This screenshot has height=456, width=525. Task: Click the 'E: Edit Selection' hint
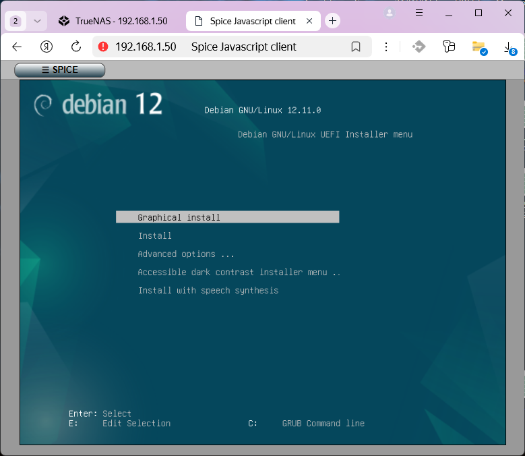(x=119, y=424)
